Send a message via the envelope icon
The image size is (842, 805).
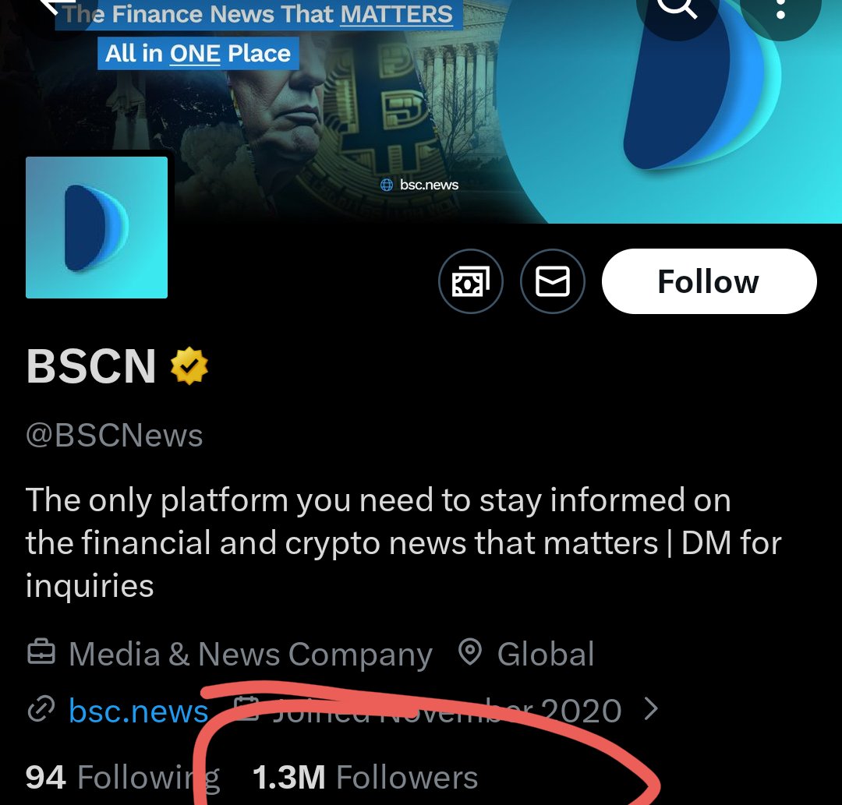coord(553,282)
